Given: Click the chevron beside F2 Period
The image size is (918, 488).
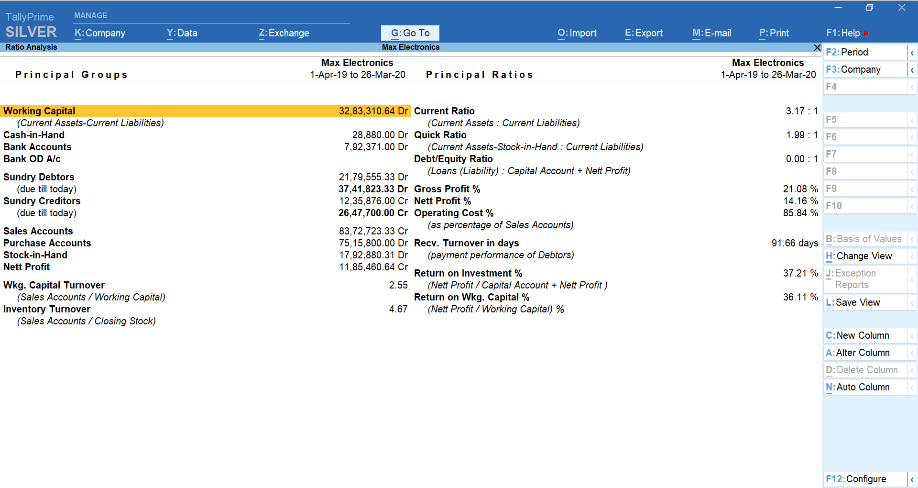Looking at the screenshot, I should 912,53.
